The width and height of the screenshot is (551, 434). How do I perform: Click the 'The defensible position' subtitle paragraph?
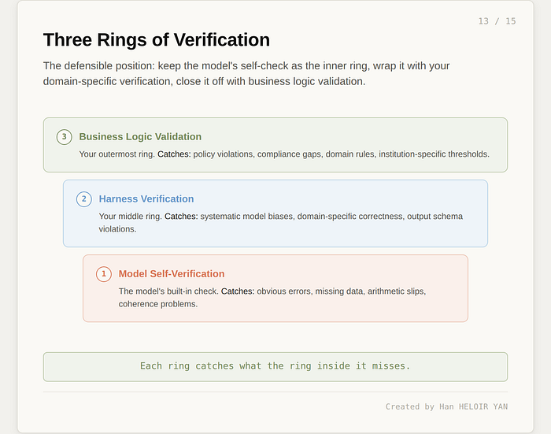coord(246,73)
